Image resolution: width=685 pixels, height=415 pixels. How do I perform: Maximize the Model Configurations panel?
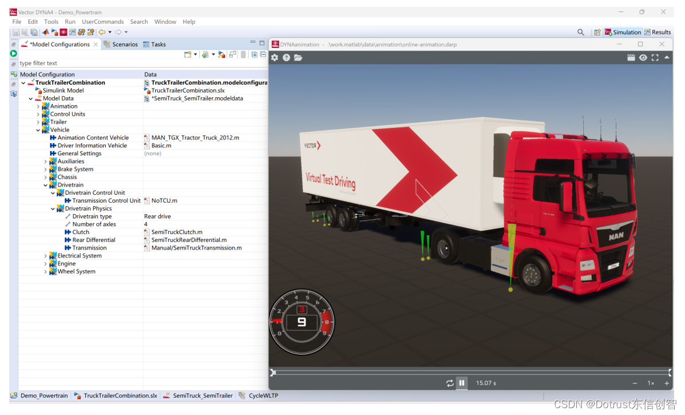[x=262, y=42]
